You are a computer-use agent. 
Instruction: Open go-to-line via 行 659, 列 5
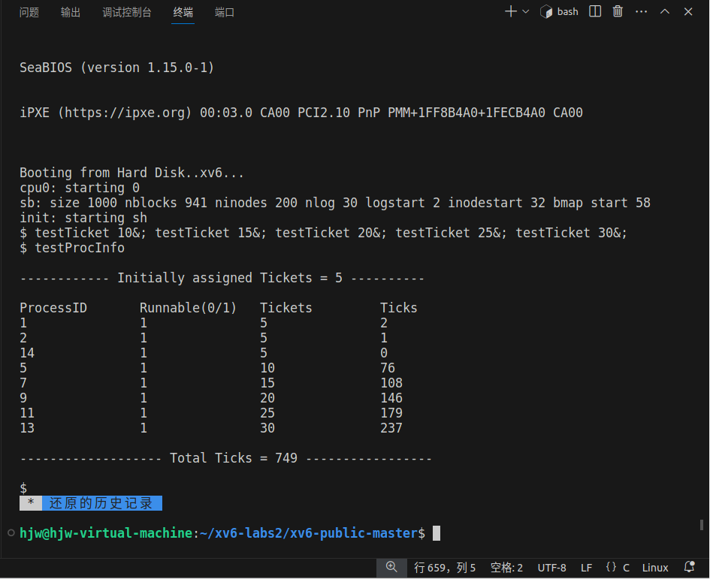tap(445, 568)
